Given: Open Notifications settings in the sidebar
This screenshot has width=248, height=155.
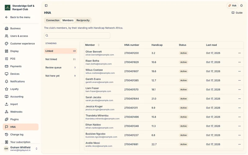Looking at the screenshot, I should (20, 82).
